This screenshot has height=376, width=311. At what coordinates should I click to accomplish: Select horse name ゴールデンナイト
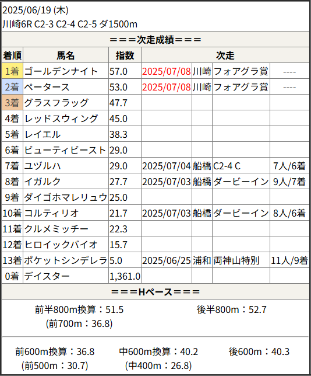tap(61, 71)
